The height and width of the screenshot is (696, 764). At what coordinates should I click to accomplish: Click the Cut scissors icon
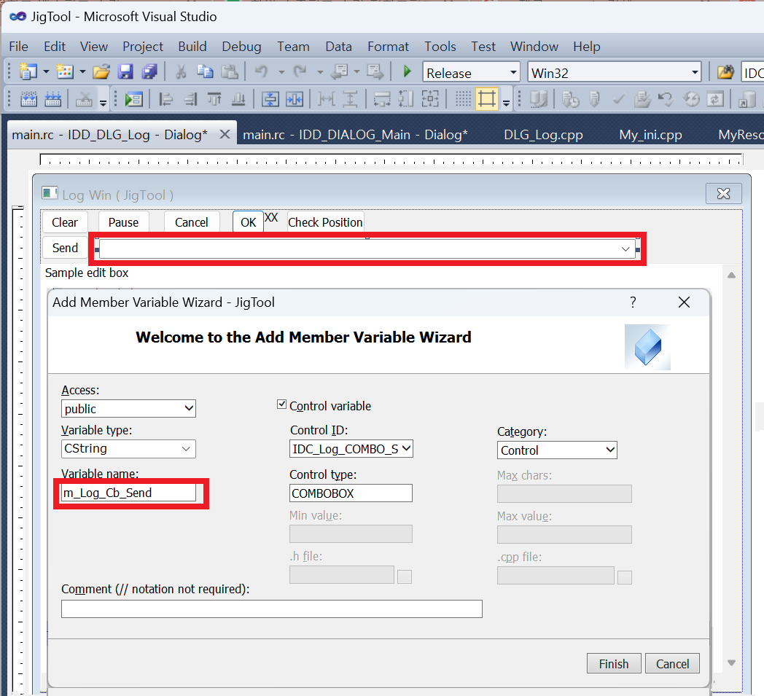[x=181, y=72]
